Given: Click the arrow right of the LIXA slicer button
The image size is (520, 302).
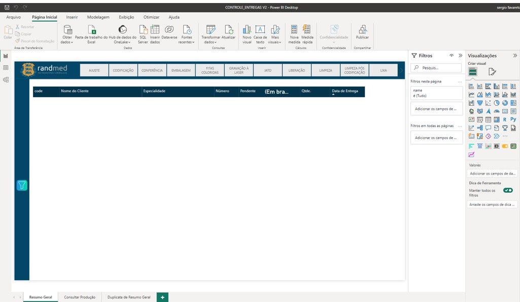Looking at the screenshot, I should [401, 70].
